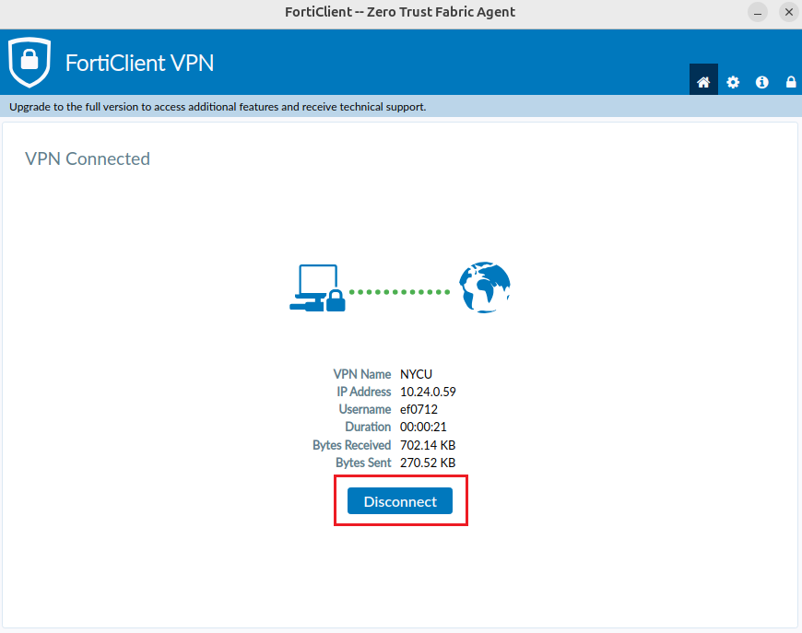Image resolution: width=802 pixels, height=633 pixels.
Task: Open the About info icon
Action: [762, 82]
